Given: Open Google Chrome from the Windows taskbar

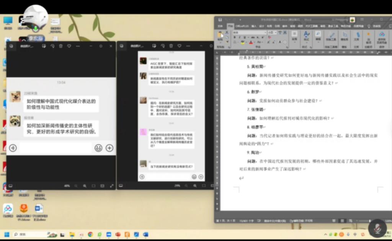Looking at the screenshot, I should 90,234.
